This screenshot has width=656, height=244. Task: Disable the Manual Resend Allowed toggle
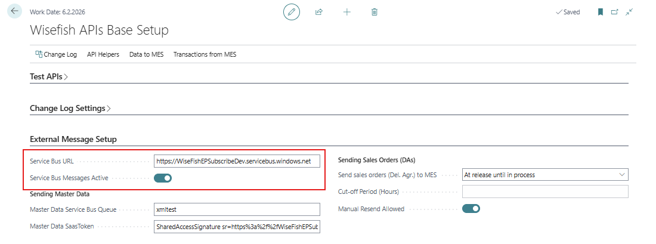tap(471, 209)
